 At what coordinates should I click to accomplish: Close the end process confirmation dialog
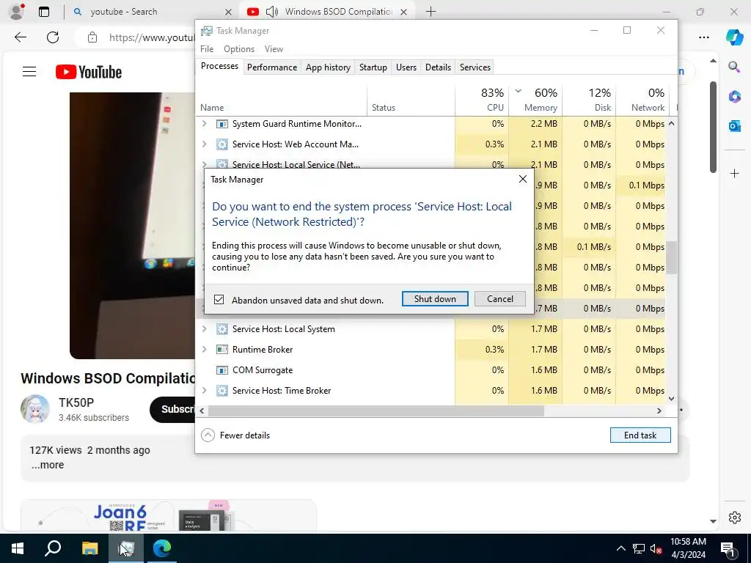pyautogui.click(x=522, y=179)
